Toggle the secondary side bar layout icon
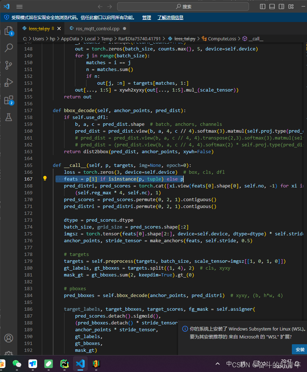307x372 pixels. (x=281, y=6)
